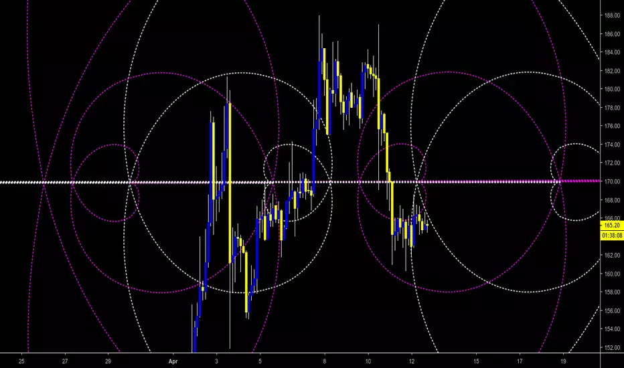Click the 184.00 price axis label
Viewport: 624px width, 368px height.
pyautogui.click(x=612, y=52)
